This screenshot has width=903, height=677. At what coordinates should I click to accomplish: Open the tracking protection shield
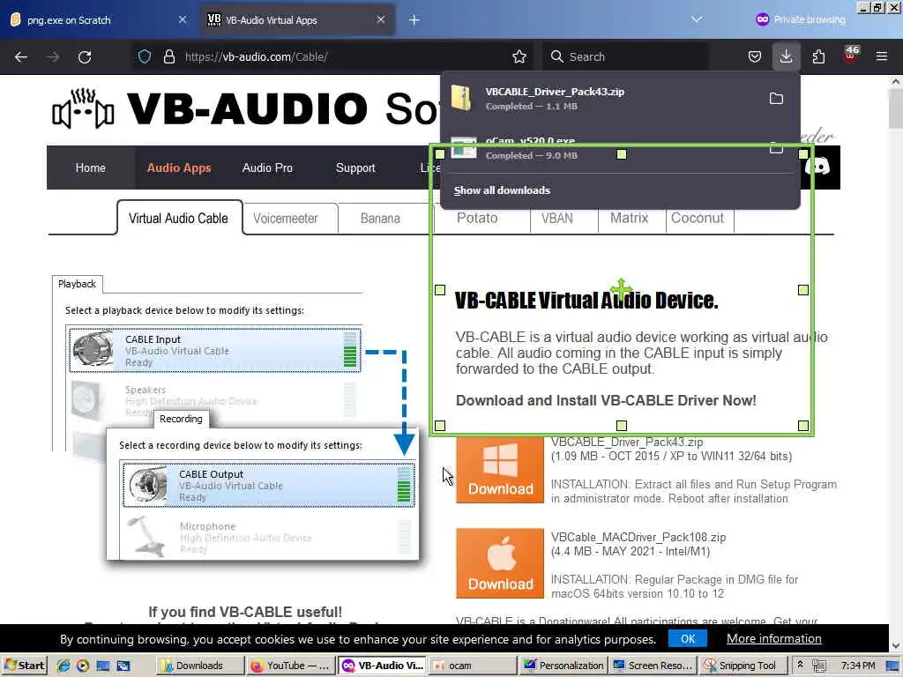[x=145, y=56]
